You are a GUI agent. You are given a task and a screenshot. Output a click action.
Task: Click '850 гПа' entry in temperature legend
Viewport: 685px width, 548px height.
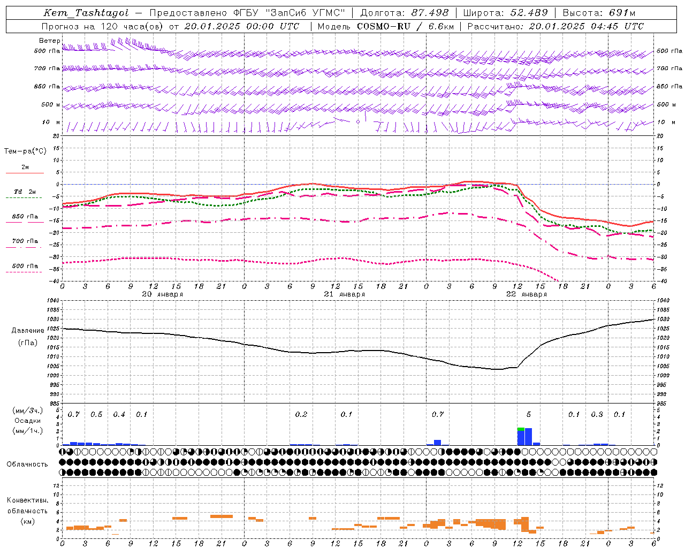click(25, 217)
